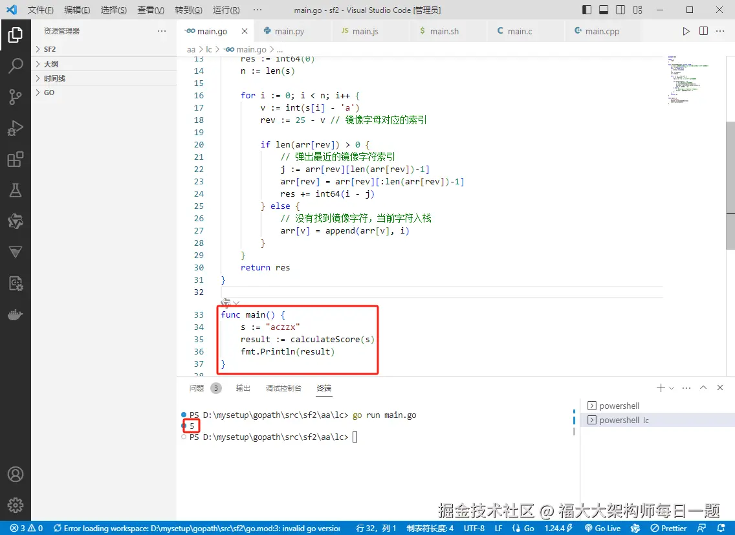Viewport: 735px width, 535px height.
Task: Open notifications bell in status bar
Action: [x=721, y=528]
